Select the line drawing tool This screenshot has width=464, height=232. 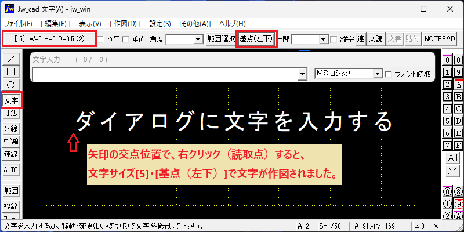pos(11,59)
